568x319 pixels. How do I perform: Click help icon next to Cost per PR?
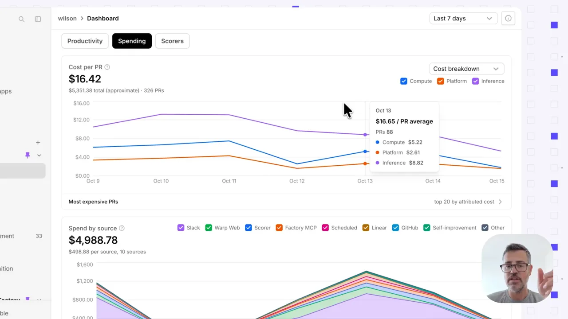point(107,67)
